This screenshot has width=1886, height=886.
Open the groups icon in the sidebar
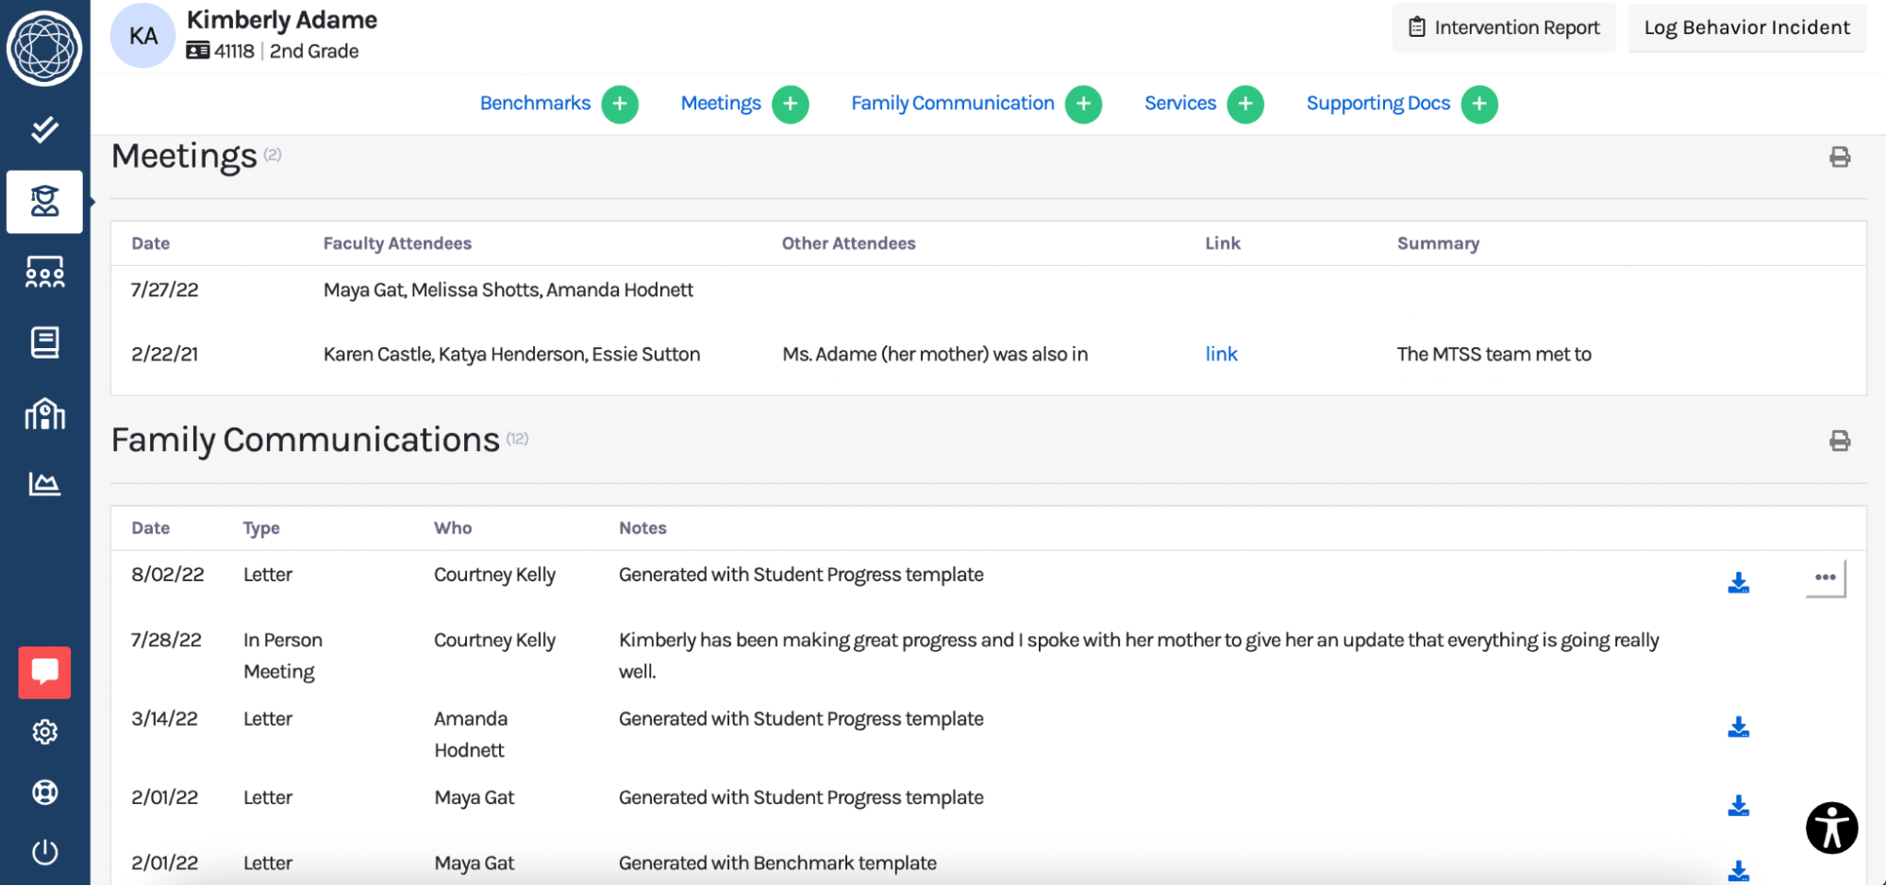point(44,273)
